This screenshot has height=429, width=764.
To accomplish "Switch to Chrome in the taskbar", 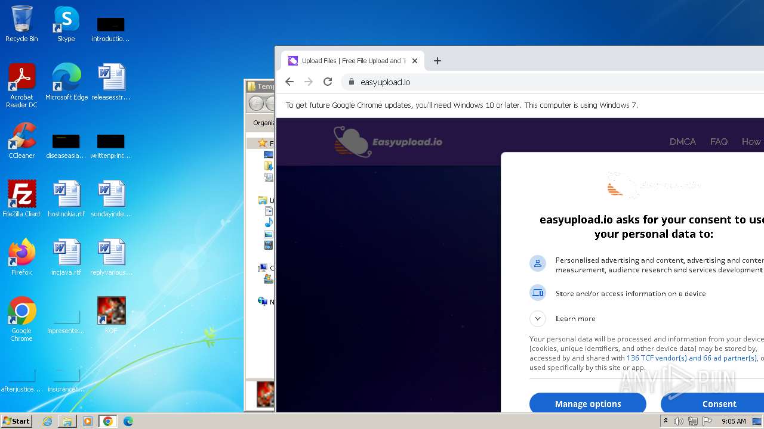I will pyautogui.click(x=108, y=421).
